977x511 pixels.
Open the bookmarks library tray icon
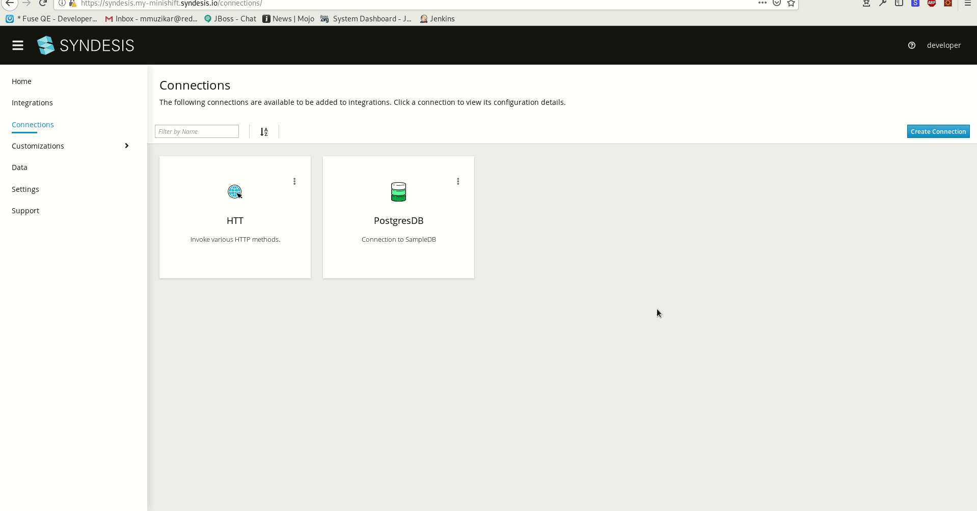click(866, 3)
